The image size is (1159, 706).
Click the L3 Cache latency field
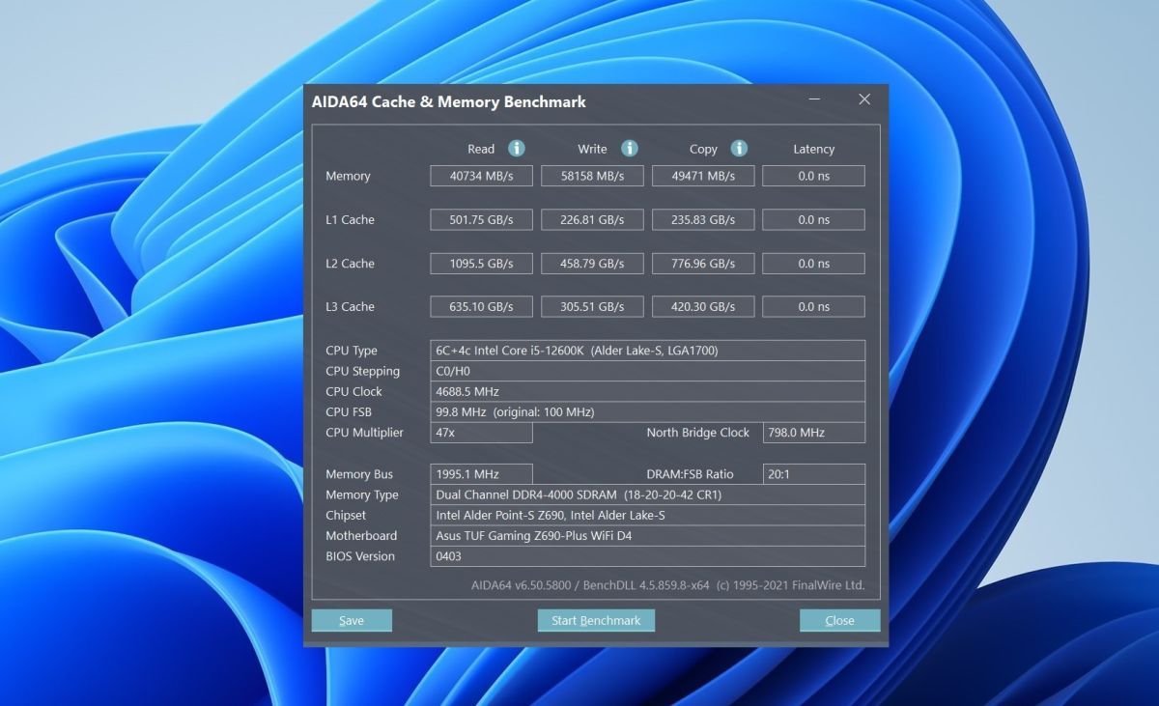[x=813, y=306]
